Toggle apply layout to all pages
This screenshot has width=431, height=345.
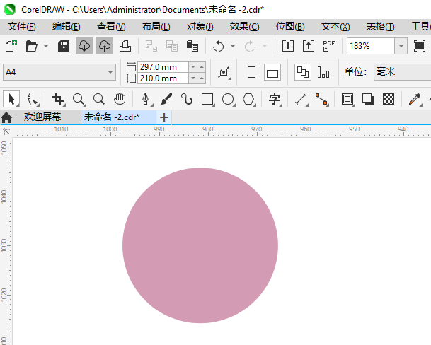tap(303, 72)
